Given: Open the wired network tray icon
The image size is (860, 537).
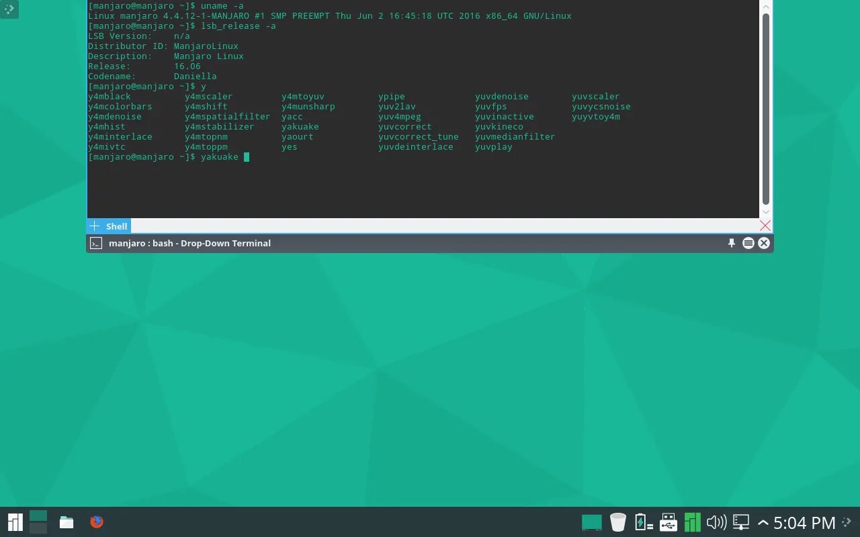Looking at the screenshot, I should [x=741, y=522].
